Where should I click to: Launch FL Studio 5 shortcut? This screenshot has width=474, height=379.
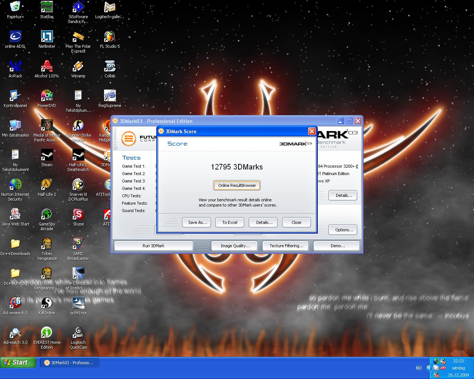point(110,39)
